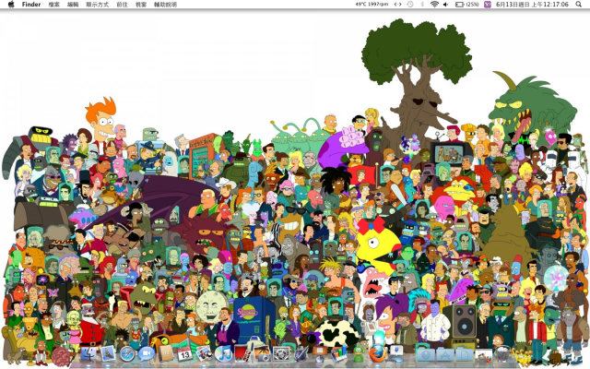The image size is (590, 369).
Task: Open the Apple menu
Action: (x=11, y=5)
